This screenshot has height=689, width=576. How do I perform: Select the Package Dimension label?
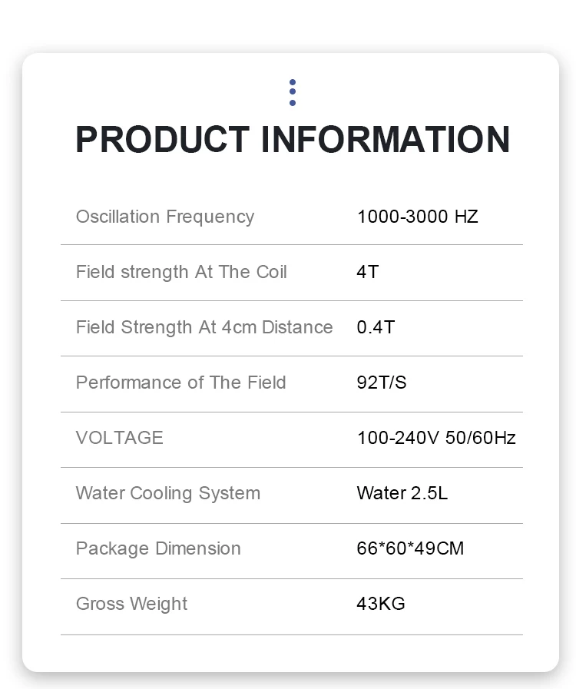(158, 548)
